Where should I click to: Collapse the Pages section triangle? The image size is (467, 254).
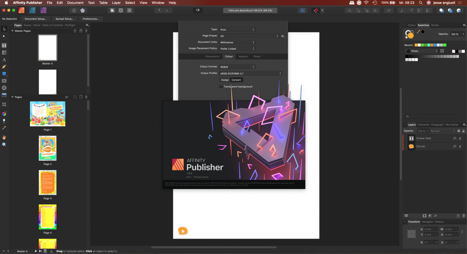12,97
